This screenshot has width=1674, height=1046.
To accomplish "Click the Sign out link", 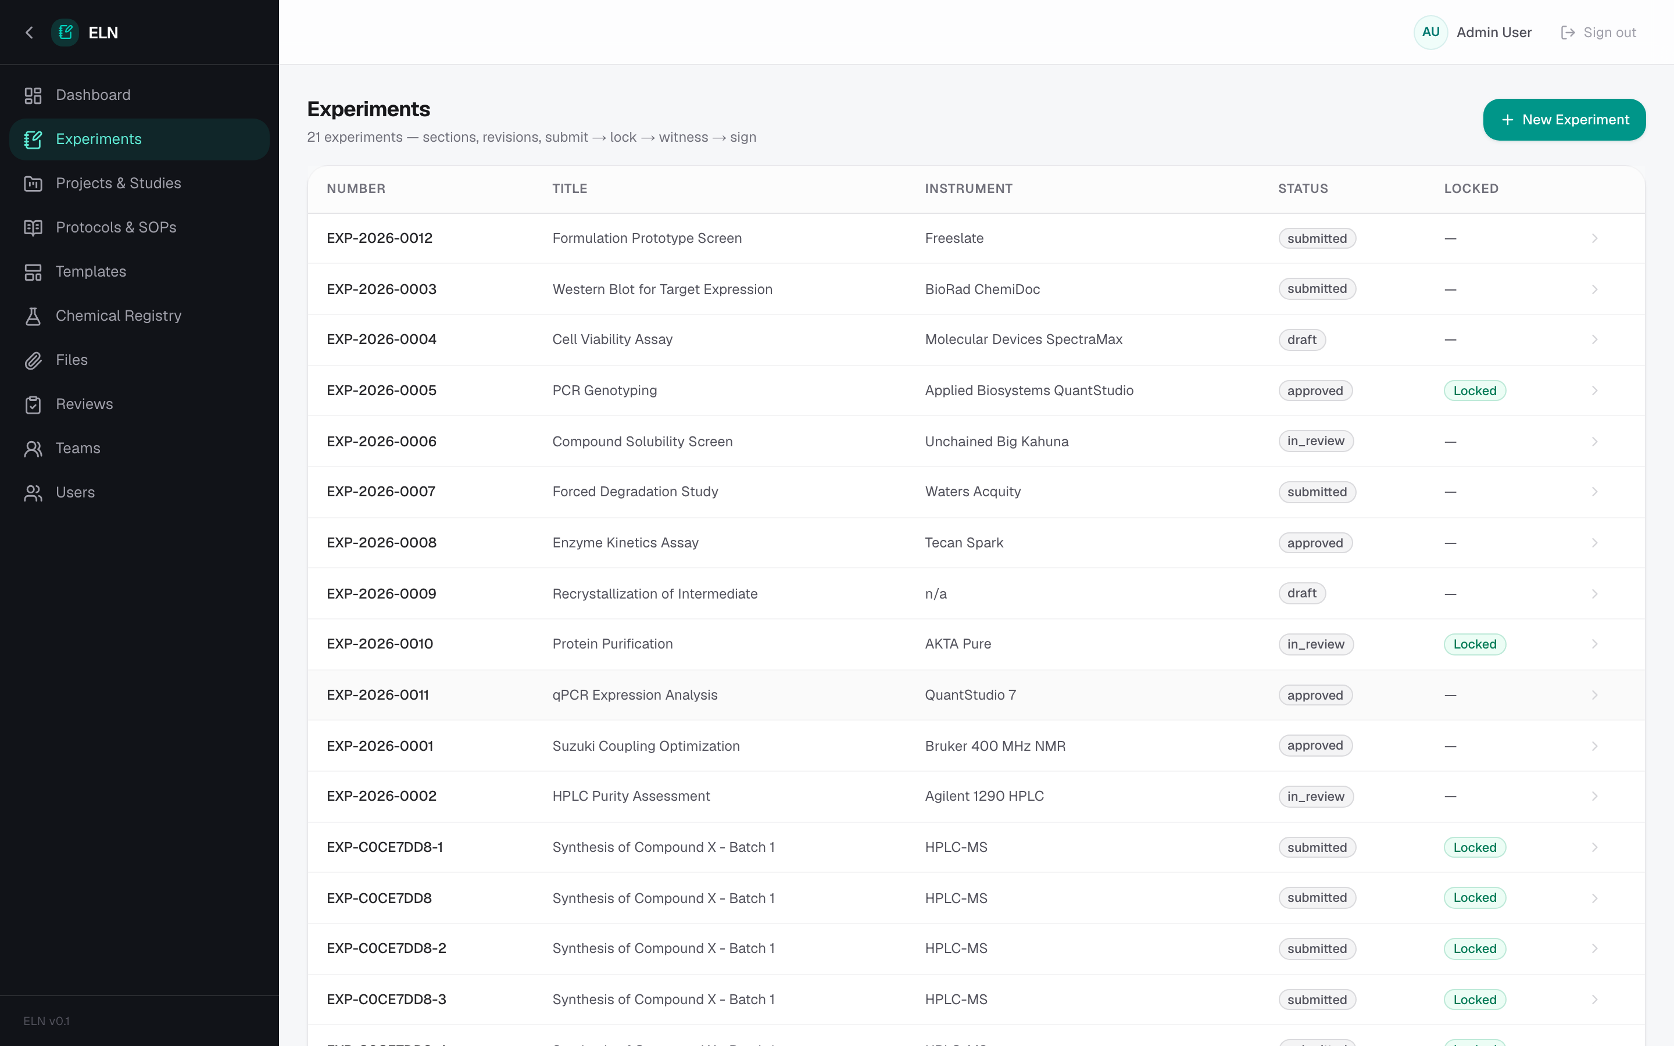I will [x=1598, y=33].
